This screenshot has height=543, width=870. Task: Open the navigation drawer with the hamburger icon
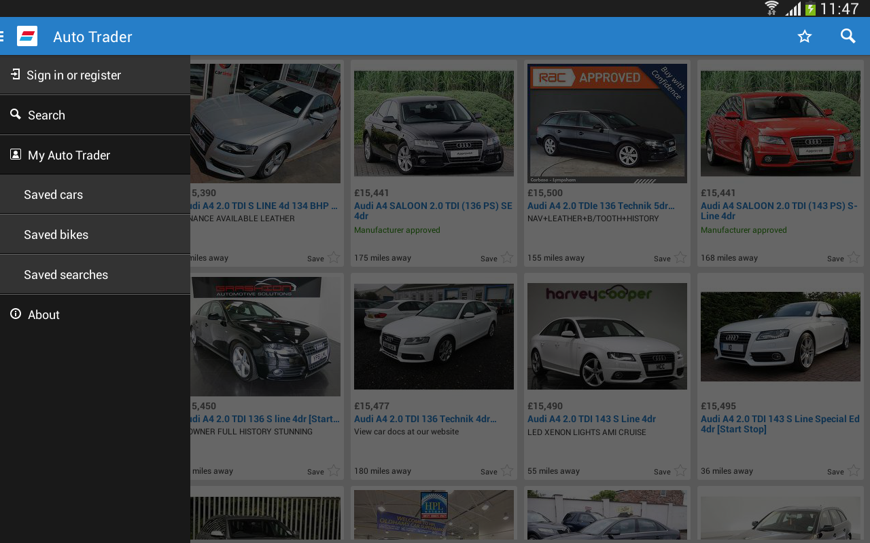(4, 35)
